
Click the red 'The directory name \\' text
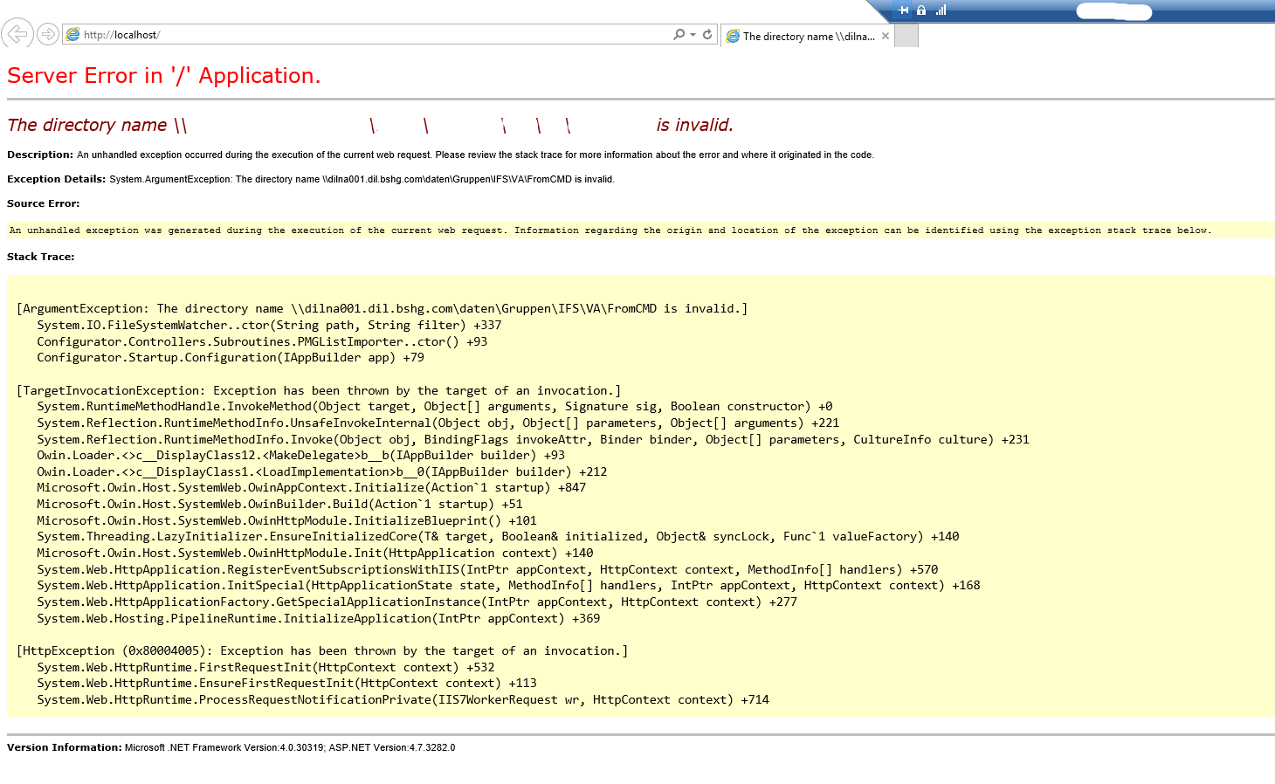[97, 125]
